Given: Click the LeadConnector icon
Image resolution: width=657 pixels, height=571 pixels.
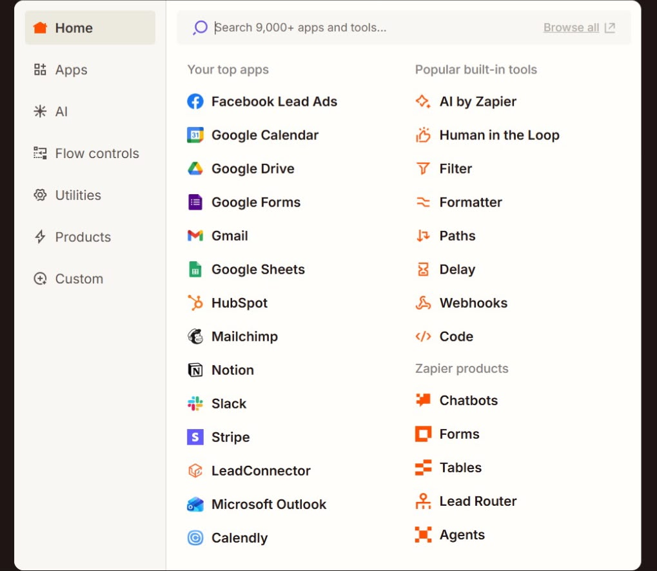Looking at the screenshot, I should coord(195,470).
